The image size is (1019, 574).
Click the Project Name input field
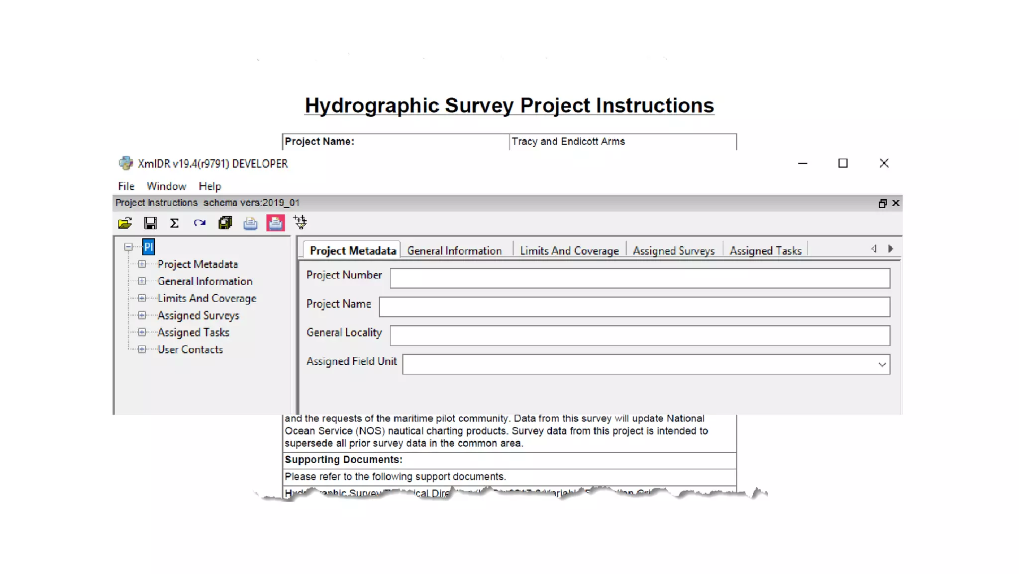(634, 307)
